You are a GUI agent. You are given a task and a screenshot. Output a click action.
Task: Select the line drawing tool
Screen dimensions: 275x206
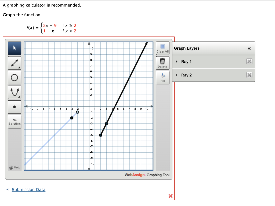click(14, 62)
